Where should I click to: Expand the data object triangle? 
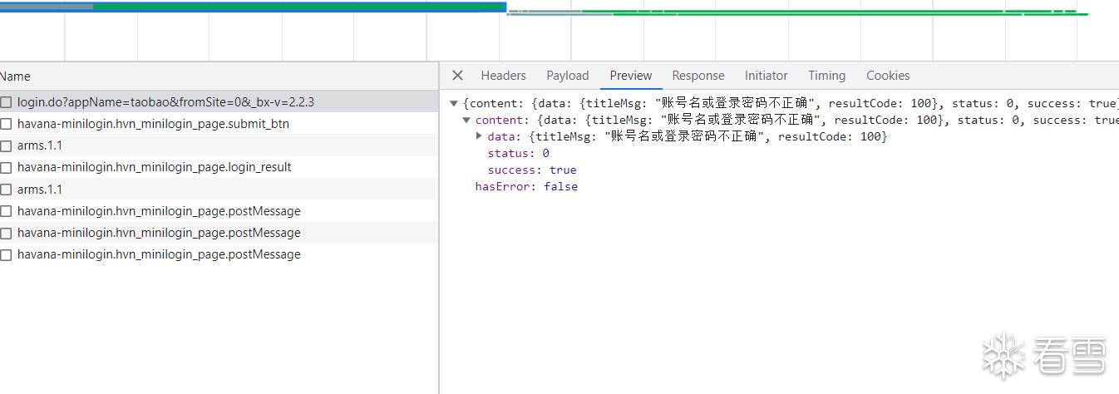pos(479,136)
